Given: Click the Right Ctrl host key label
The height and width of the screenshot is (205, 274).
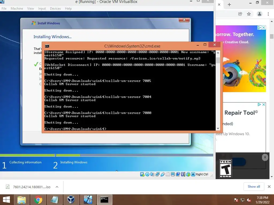Looking at the screenshot, I should [202, 174].
